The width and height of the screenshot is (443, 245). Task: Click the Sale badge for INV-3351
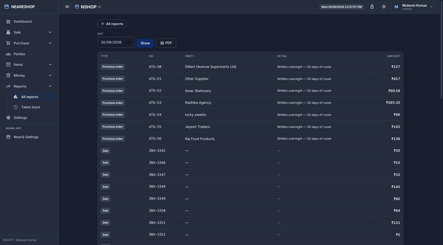coord(105,223)
